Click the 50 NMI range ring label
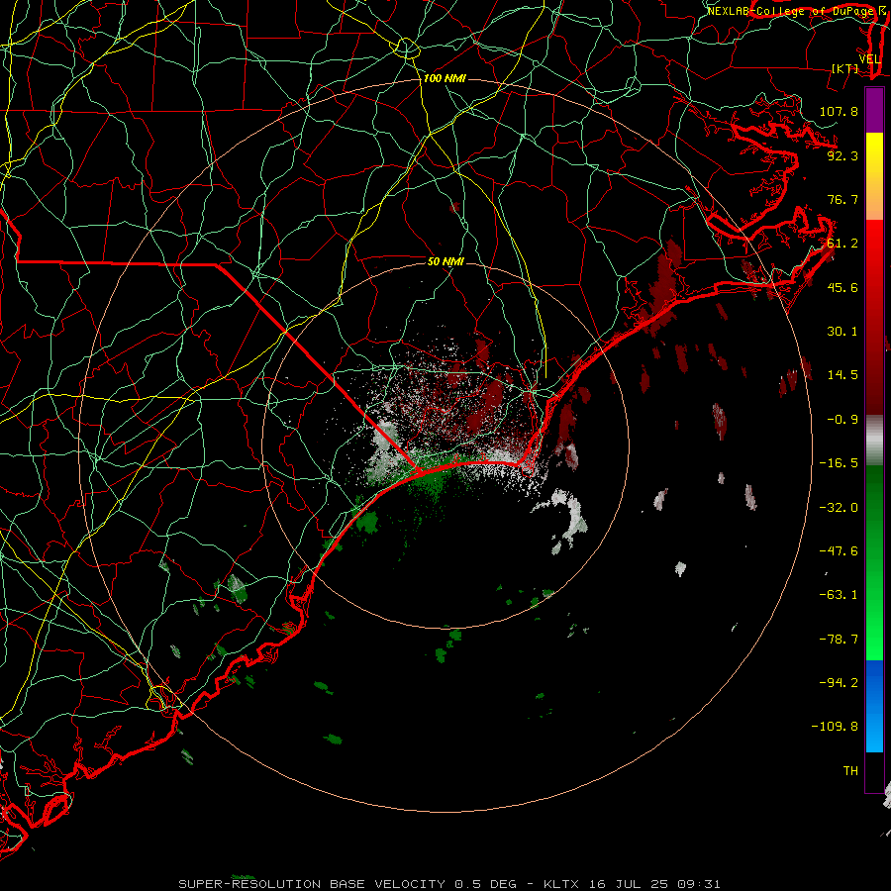 coord(445,261)
